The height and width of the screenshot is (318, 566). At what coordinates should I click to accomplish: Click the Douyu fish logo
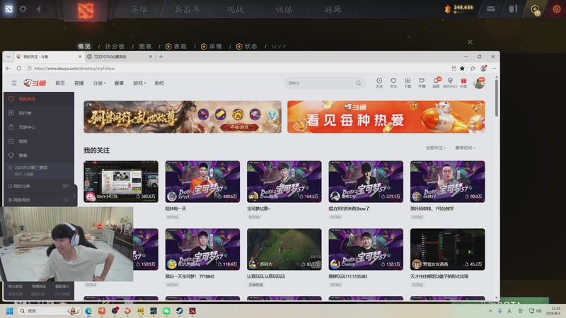[35, 83]
